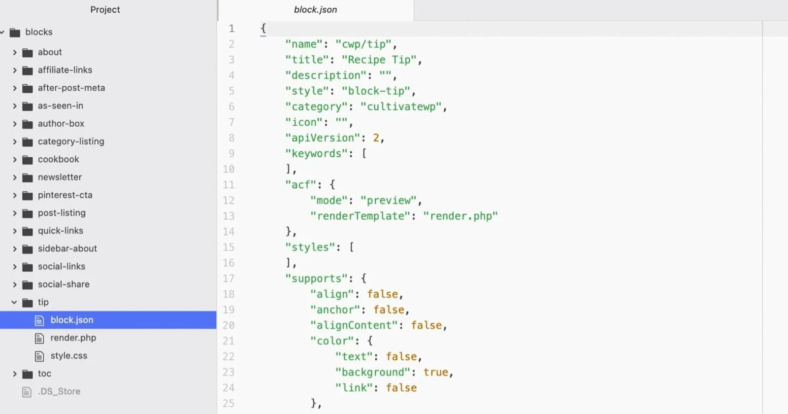Click the block.json file icon in tree
The height and width of the screenshot is (414, 788).
coord(39,320)
